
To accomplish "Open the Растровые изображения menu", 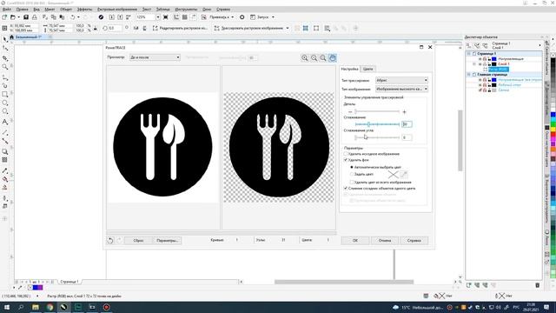I will (x=117, y=10).
